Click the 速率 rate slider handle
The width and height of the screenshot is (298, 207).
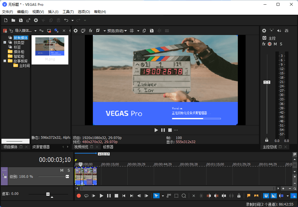(48, 194)
